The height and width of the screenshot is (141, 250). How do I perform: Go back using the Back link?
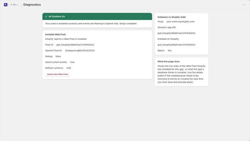[x=15, y=5]
